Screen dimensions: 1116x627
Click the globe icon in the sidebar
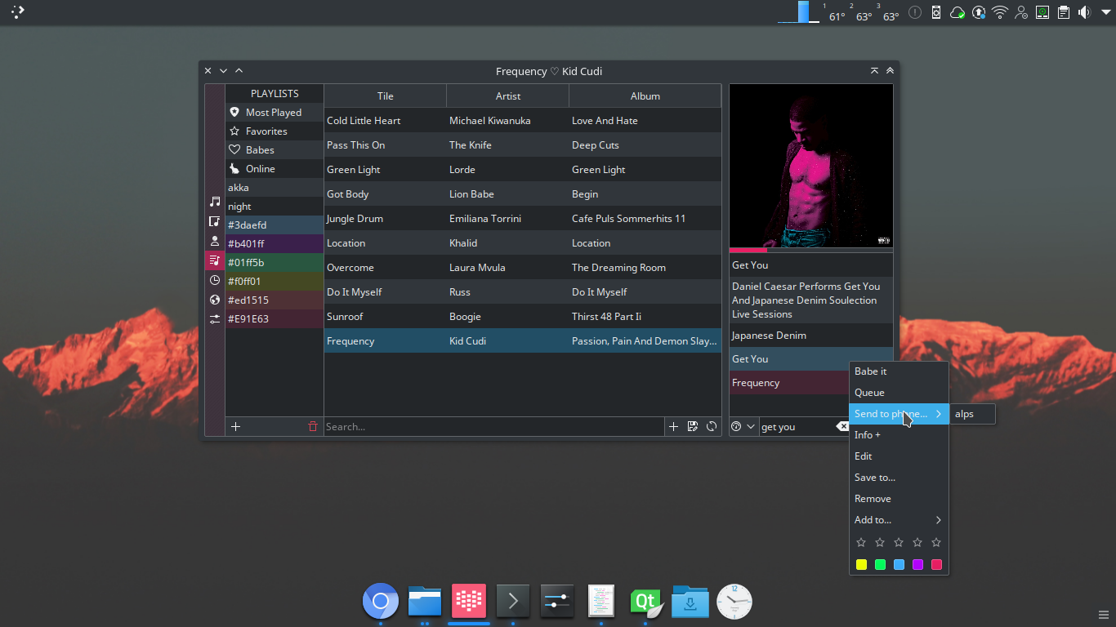[215, 300]
